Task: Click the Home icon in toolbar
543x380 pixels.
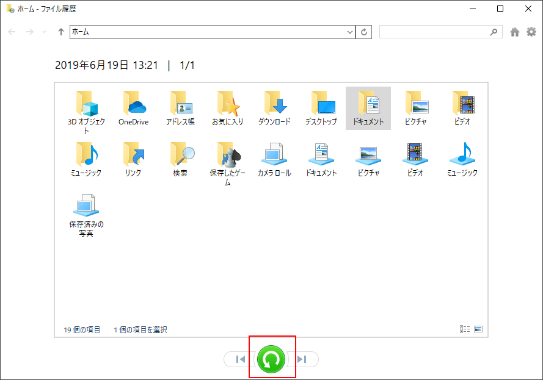Action: [x=515, y=32]
